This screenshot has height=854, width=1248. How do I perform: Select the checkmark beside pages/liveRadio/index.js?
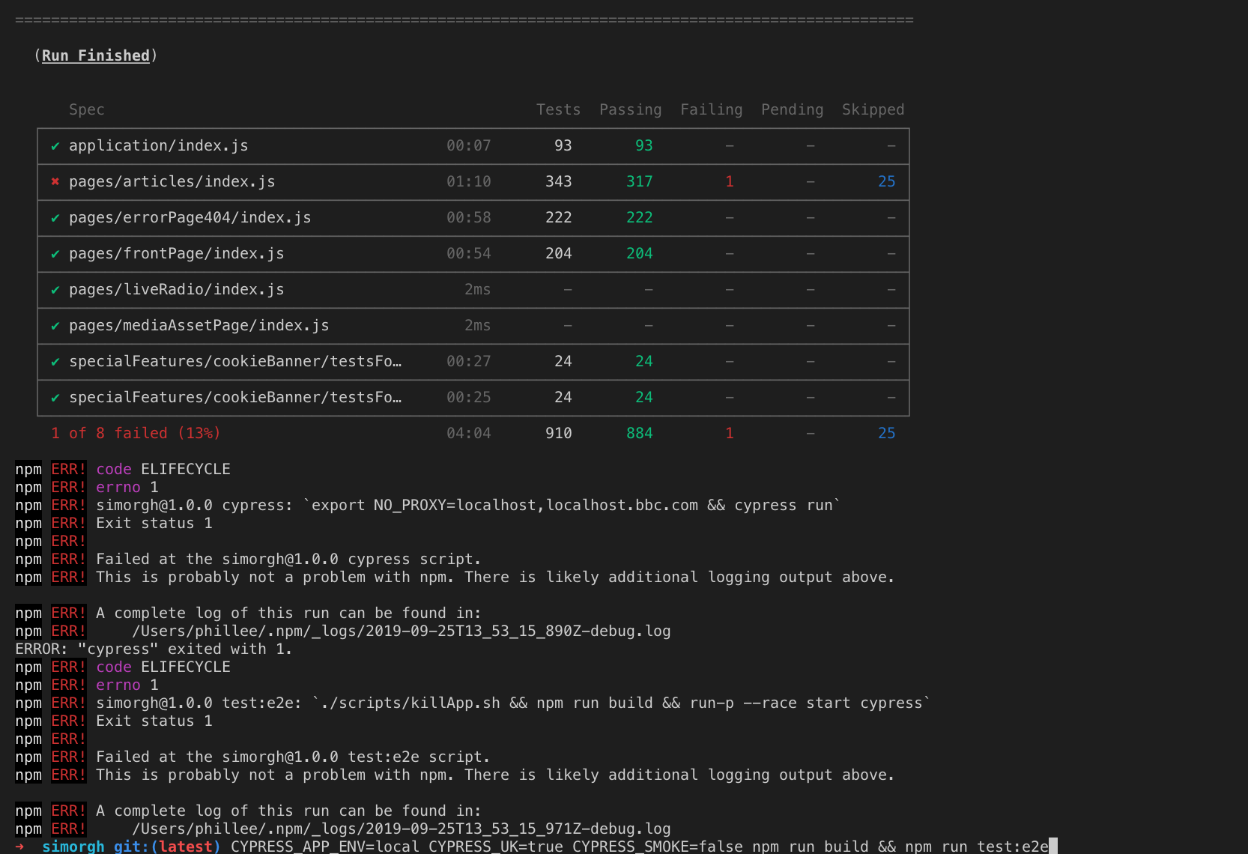[55, 290]
